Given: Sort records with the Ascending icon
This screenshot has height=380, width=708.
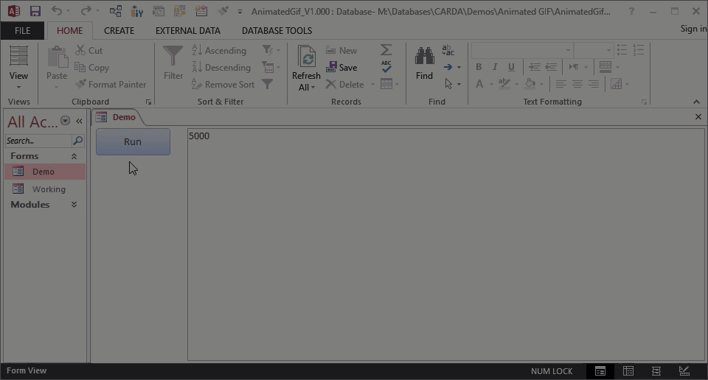Looking at the screenshot, I should tap(198, 51).
